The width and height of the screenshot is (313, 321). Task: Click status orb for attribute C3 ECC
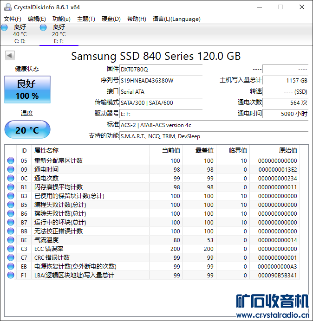[11, 249]
